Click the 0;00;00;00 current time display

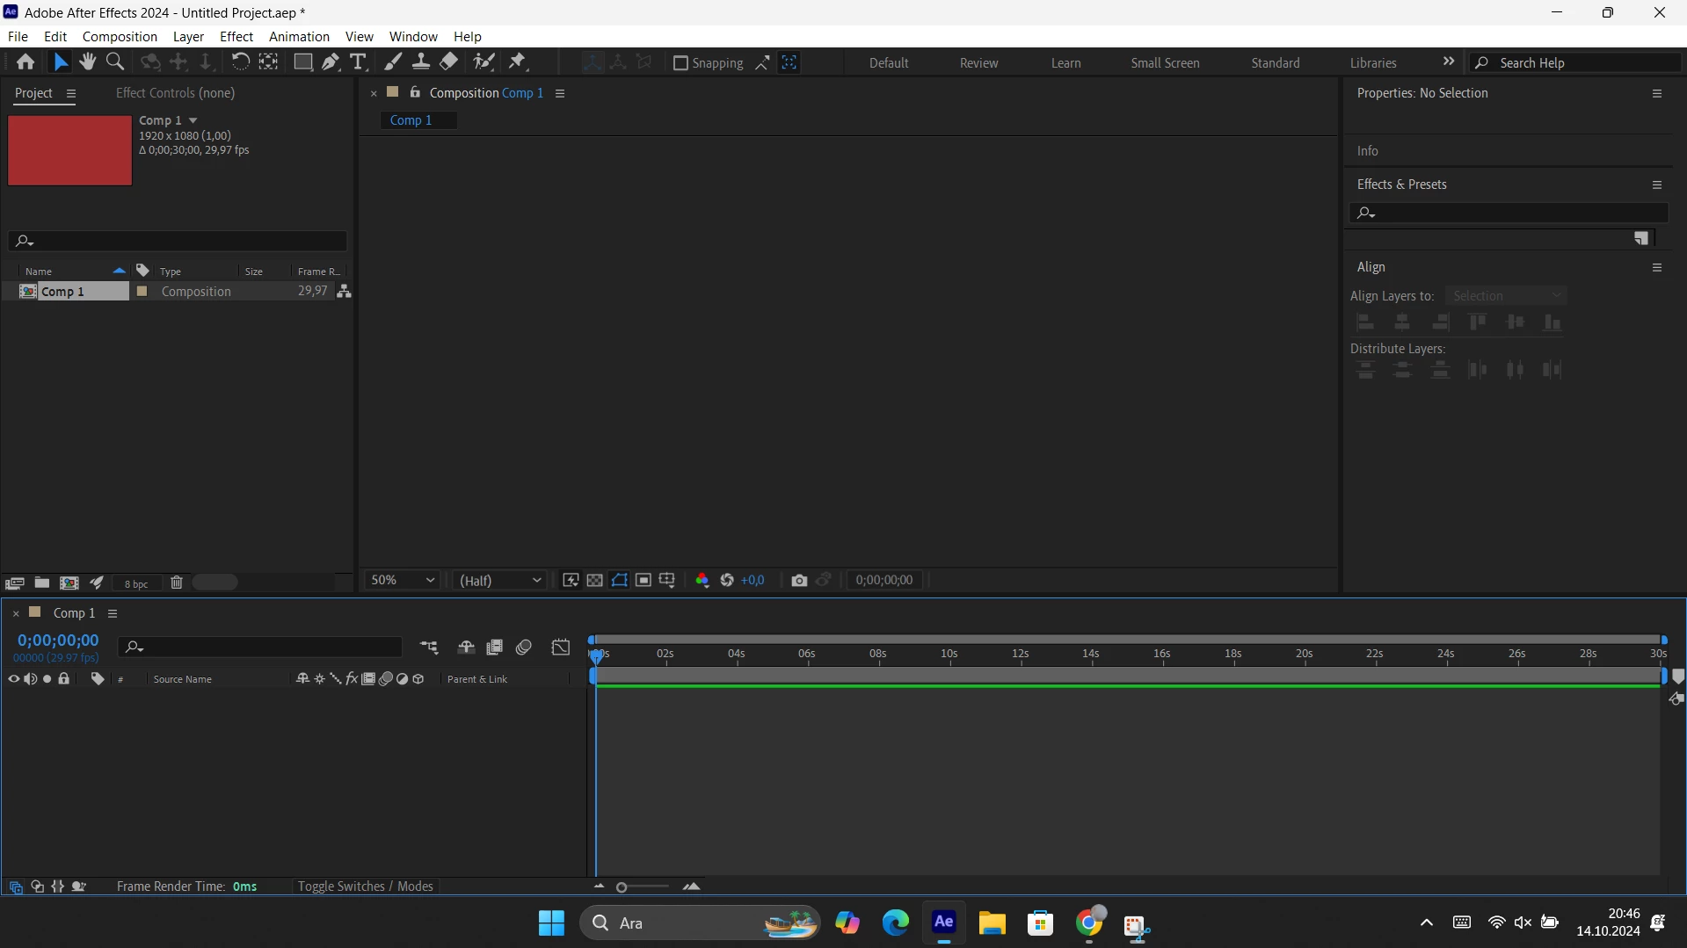(x=58, y=640)
